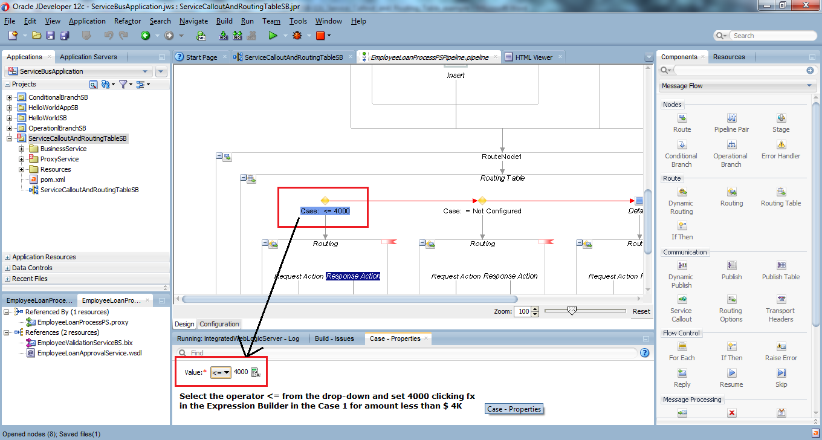Open the Build menu

[x=224, y=21]
